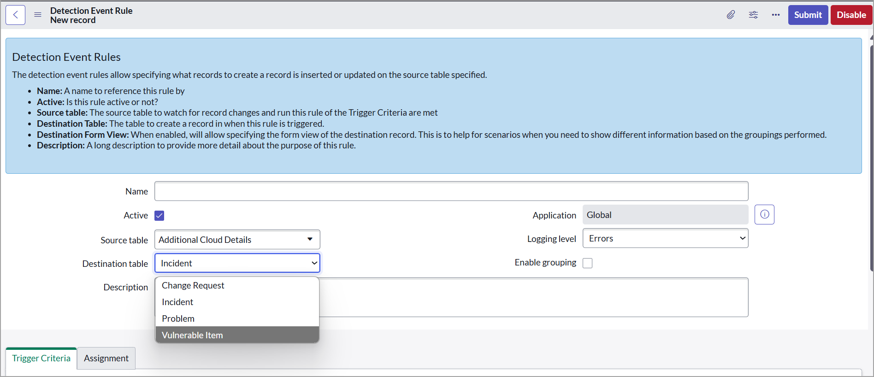The height and width of the screenshot is (377, 874).
Task: Click the Logging level label
Action: pyautogui.click(x=551, y=239)
